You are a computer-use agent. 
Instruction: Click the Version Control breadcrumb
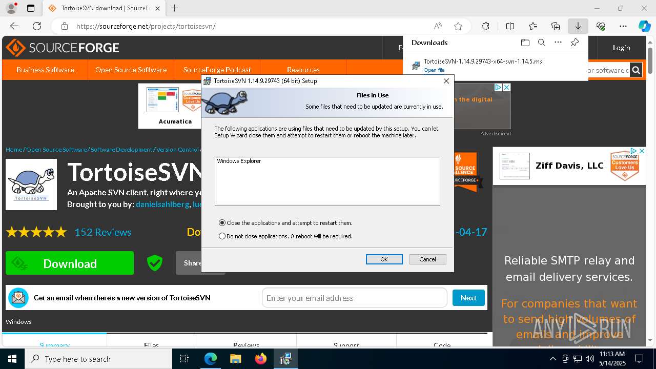(x=177, y=150)
